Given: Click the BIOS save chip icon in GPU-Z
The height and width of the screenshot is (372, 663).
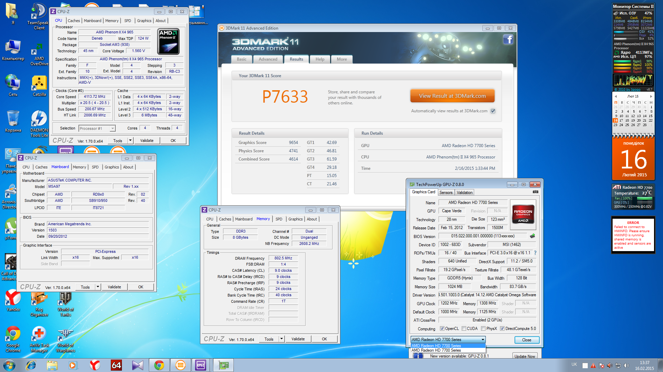Looking at the screenshot, I should [x=532, y=236].
